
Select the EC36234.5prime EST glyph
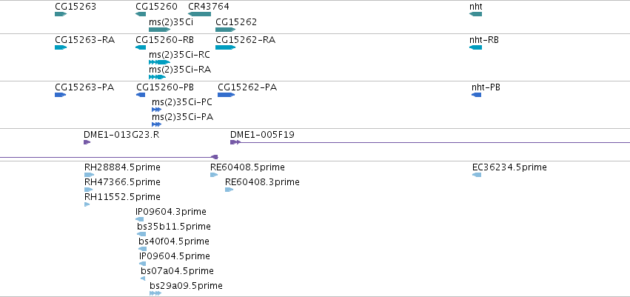(477, 175)
